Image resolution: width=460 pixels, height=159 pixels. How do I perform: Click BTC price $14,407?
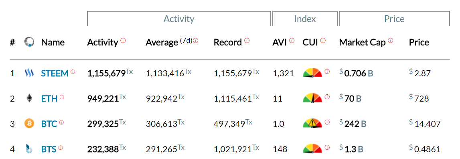click(x=425, y=124)
